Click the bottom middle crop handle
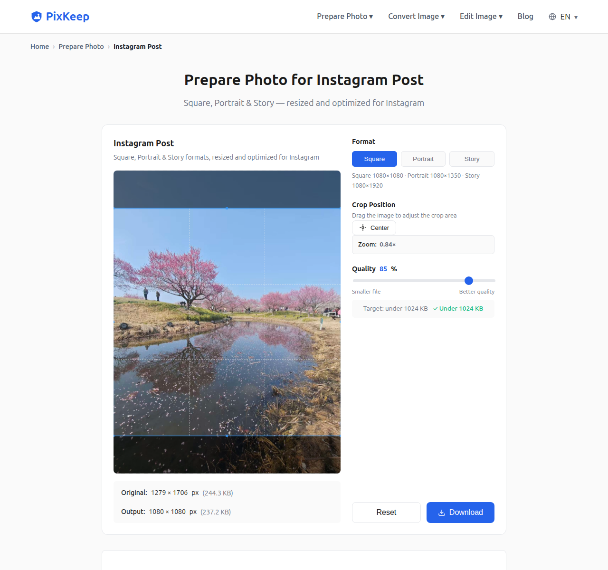 point(227,436)
